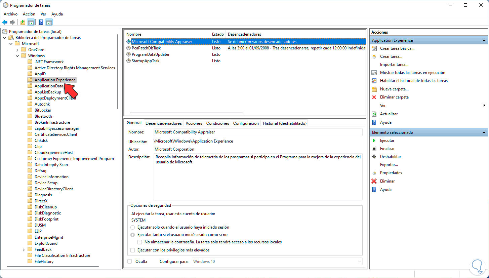Open the Ver menu in menu bar

(x=43, y=14)
